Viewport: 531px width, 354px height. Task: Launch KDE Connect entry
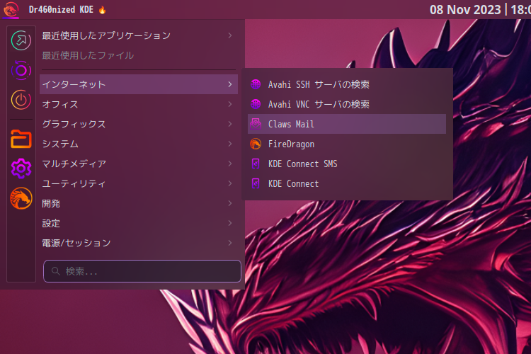point(347,183)
